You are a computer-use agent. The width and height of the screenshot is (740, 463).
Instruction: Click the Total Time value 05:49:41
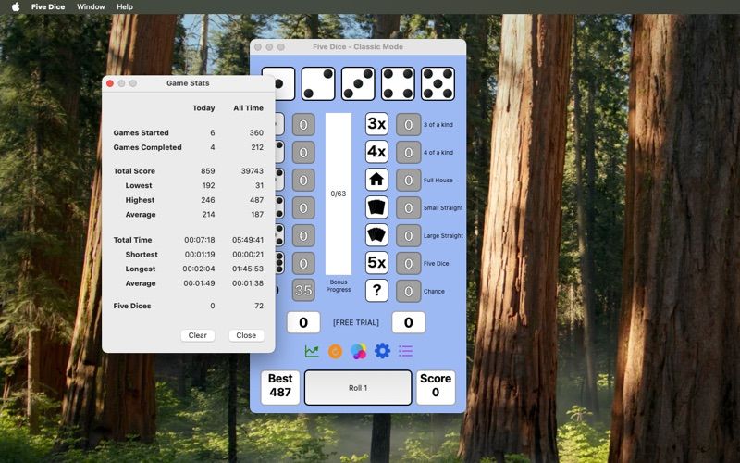click(248, 240)
